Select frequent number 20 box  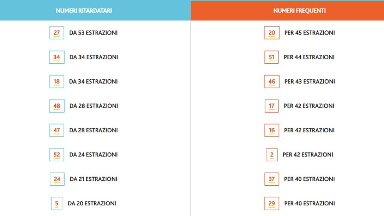pos(271,33)
